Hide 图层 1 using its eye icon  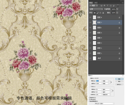click(x=90, y=53)
